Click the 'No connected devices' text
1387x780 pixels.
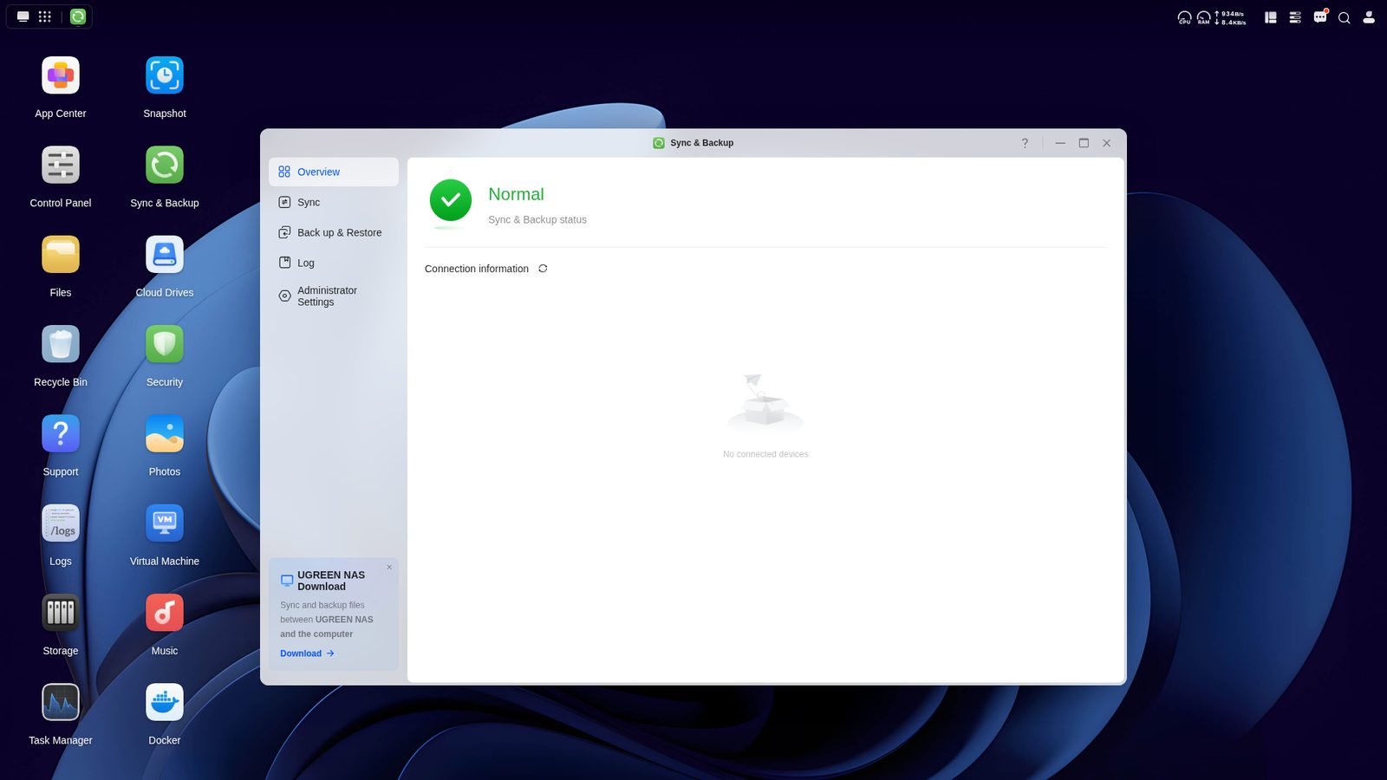[x=765, y=454]
